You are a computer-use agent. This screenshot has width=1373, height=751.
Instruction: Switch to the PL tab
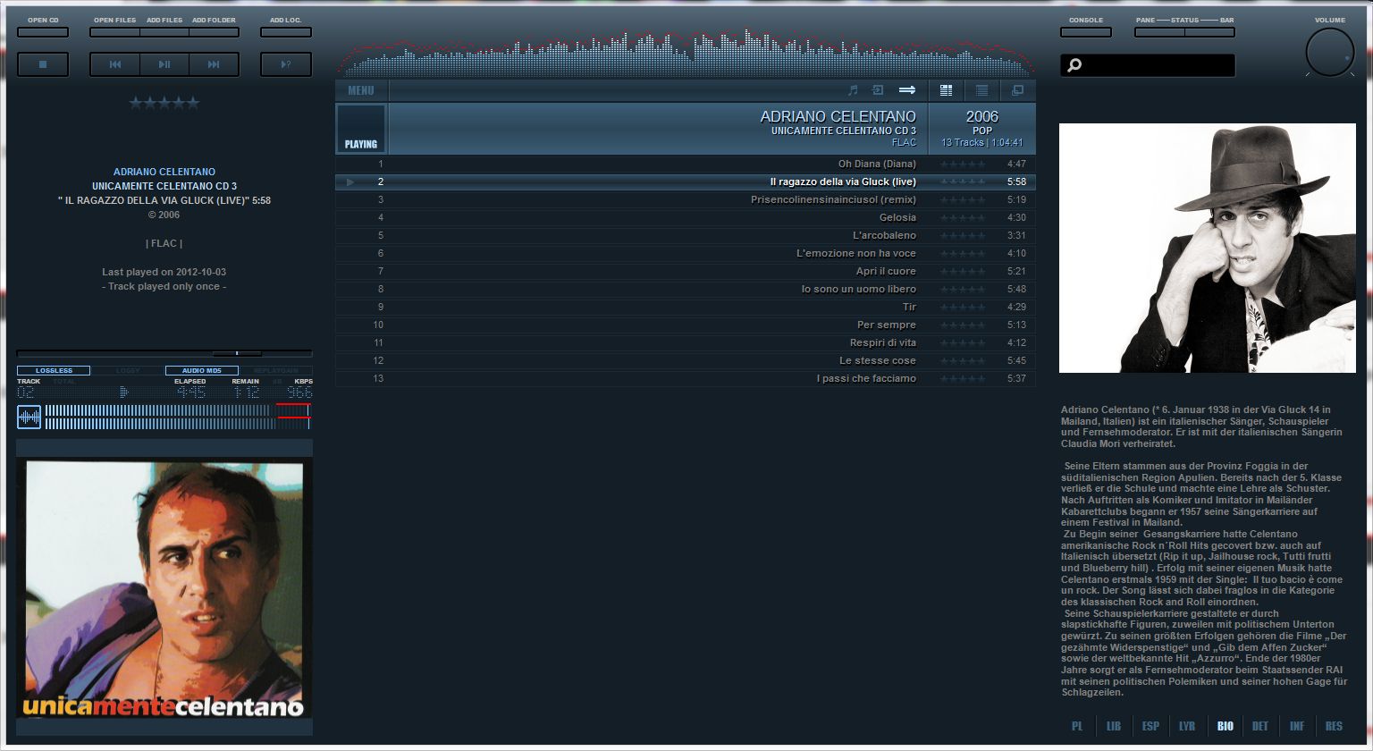[x=1077, y=726]
